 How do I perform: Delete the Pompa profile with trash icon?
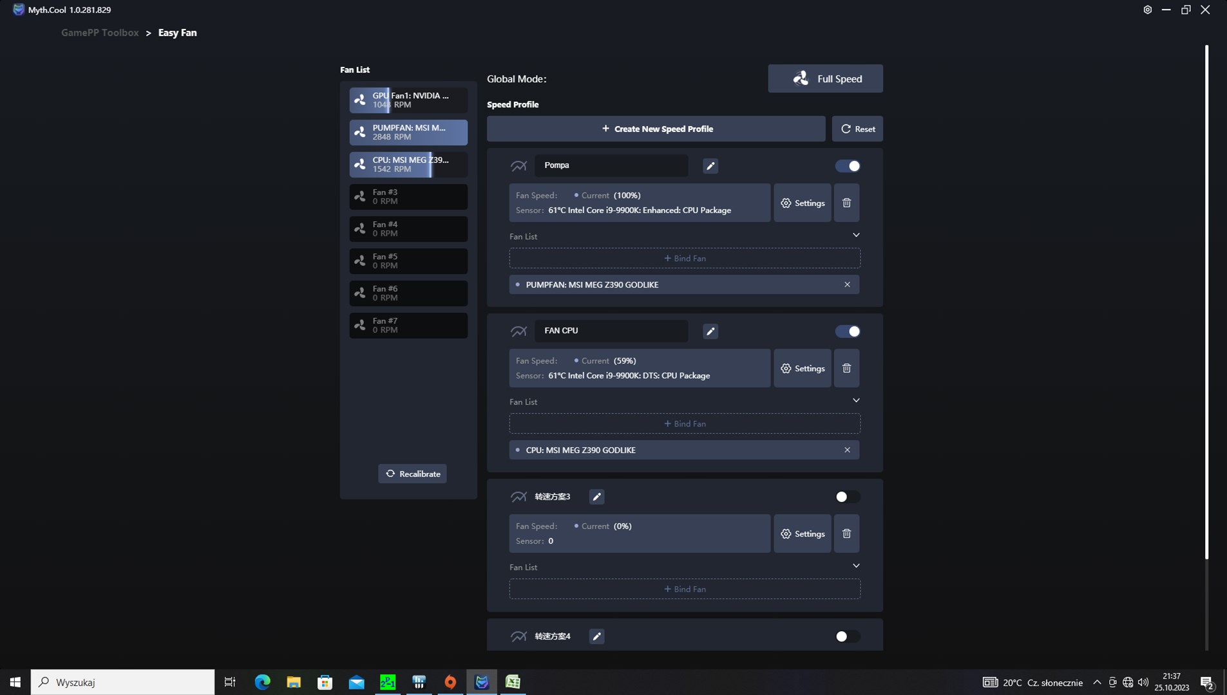[846, 203]
